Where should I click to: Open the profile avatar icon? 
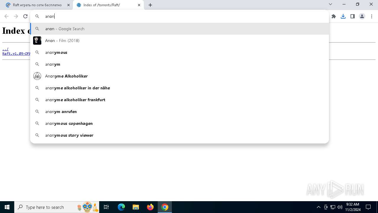tap(362, 16)
